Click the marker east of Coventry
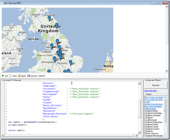The image size is (170, 140). coord(71,62)
